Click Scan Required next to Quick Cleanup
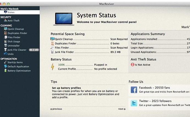 pyautogui.click(x=119, y=39)
